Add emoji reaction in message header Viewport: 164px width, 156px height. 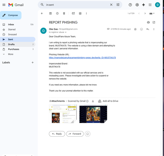tap(141, 29)
